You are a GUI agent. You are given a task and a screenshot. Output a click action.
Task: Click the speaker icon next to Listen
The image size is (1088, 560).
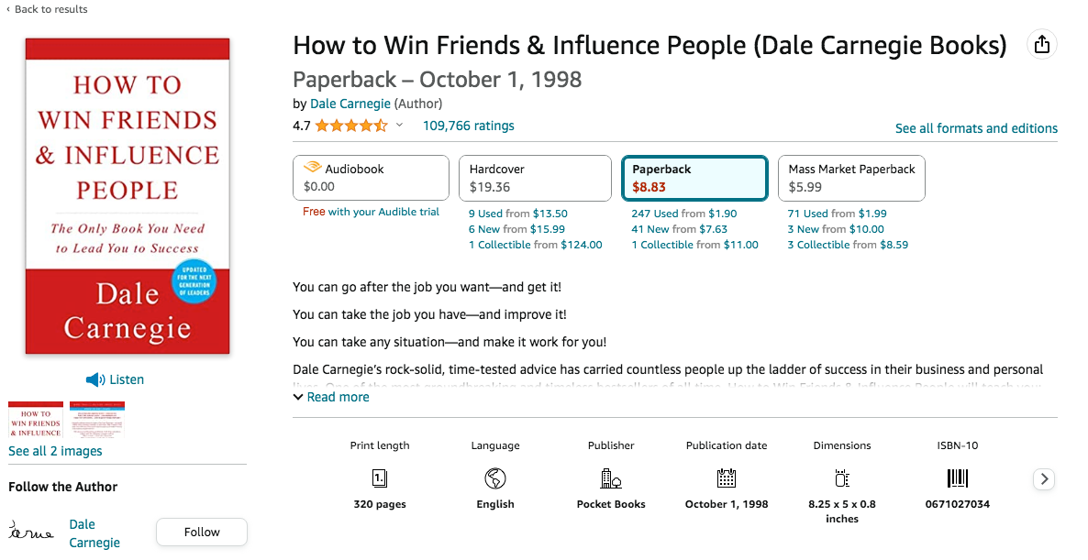click(94, 379)
